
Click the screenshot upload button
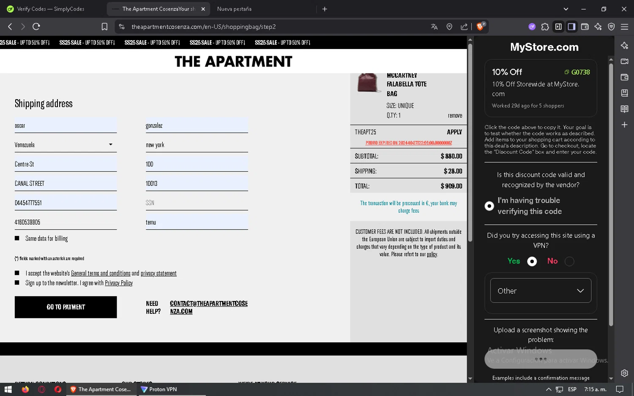(541, 359)
